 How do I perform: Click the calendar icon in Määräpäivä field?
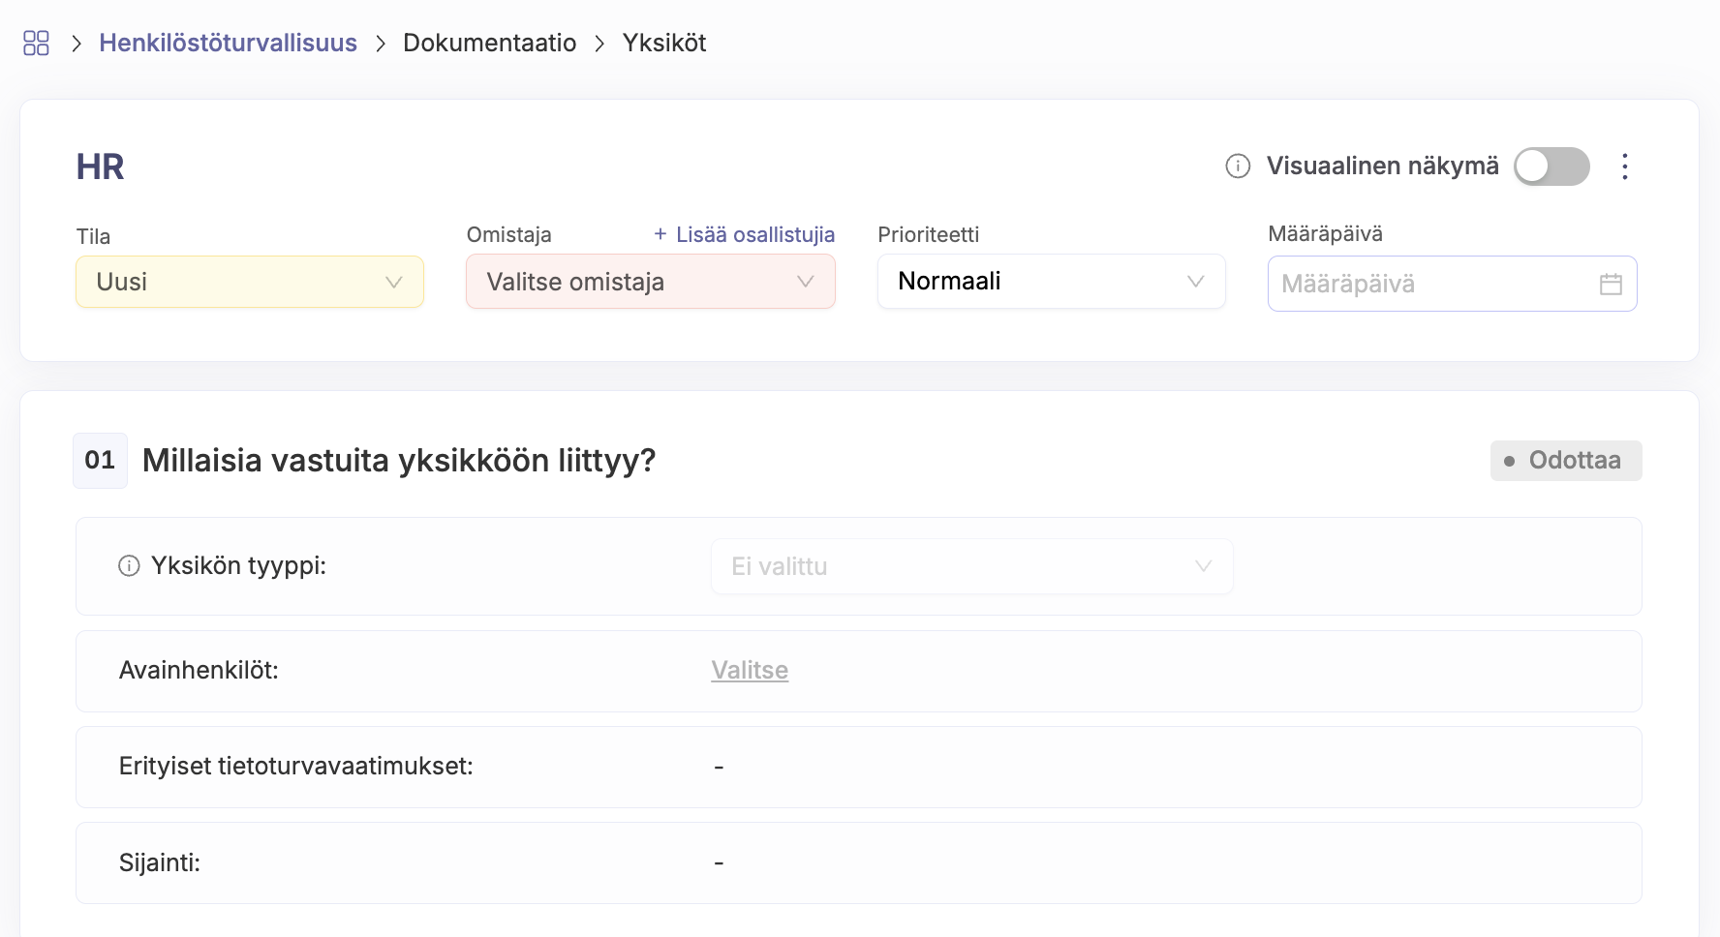point(1611,284)
